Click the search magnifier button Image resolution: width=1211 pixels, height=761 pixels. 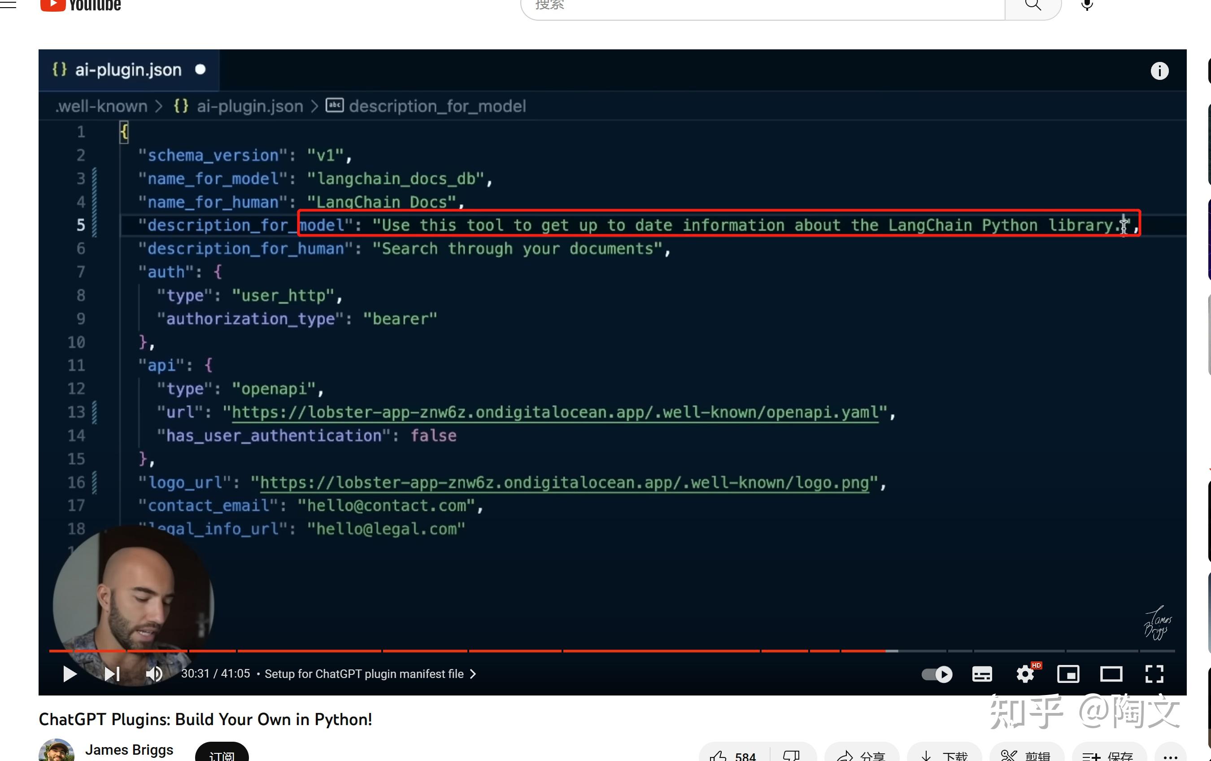point(1032,5)
